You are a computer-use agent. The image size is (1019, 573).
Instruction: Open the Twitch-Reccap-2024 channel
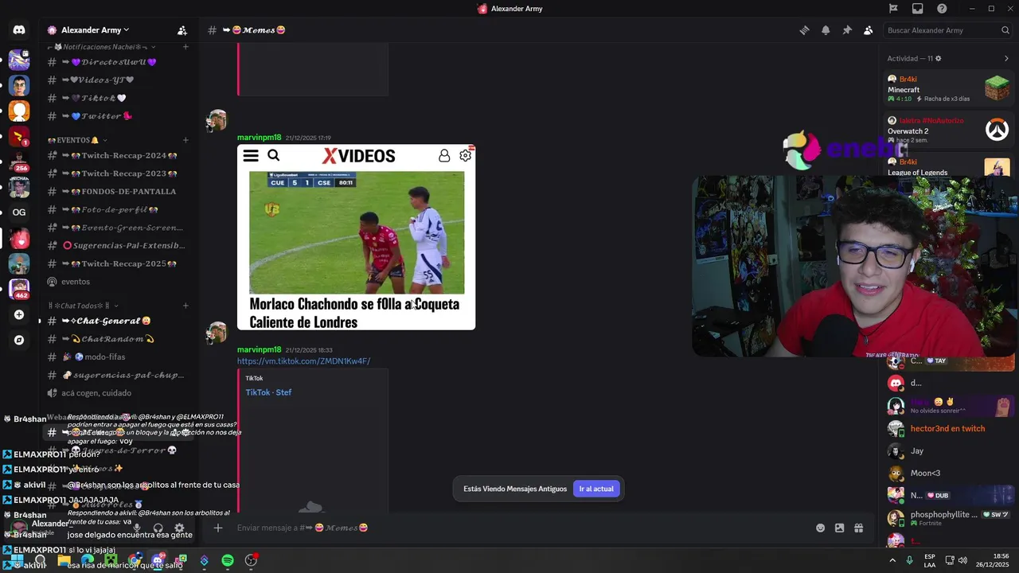[x=115, y=155]
